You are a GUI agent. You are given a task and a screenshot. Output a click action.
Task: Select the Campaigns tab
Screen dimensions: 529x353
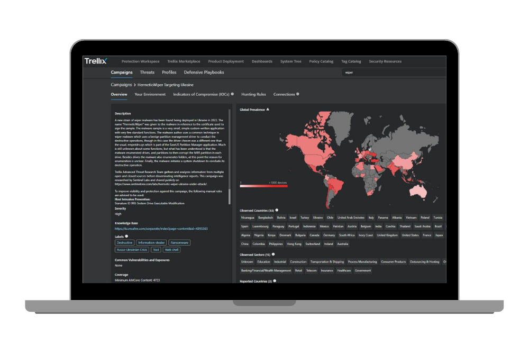click(122, 72)
